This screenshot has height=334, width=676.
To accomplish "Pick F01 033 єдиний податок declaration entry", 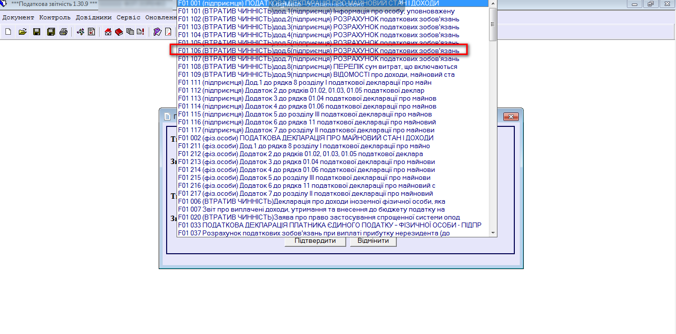I will point(329,225).
